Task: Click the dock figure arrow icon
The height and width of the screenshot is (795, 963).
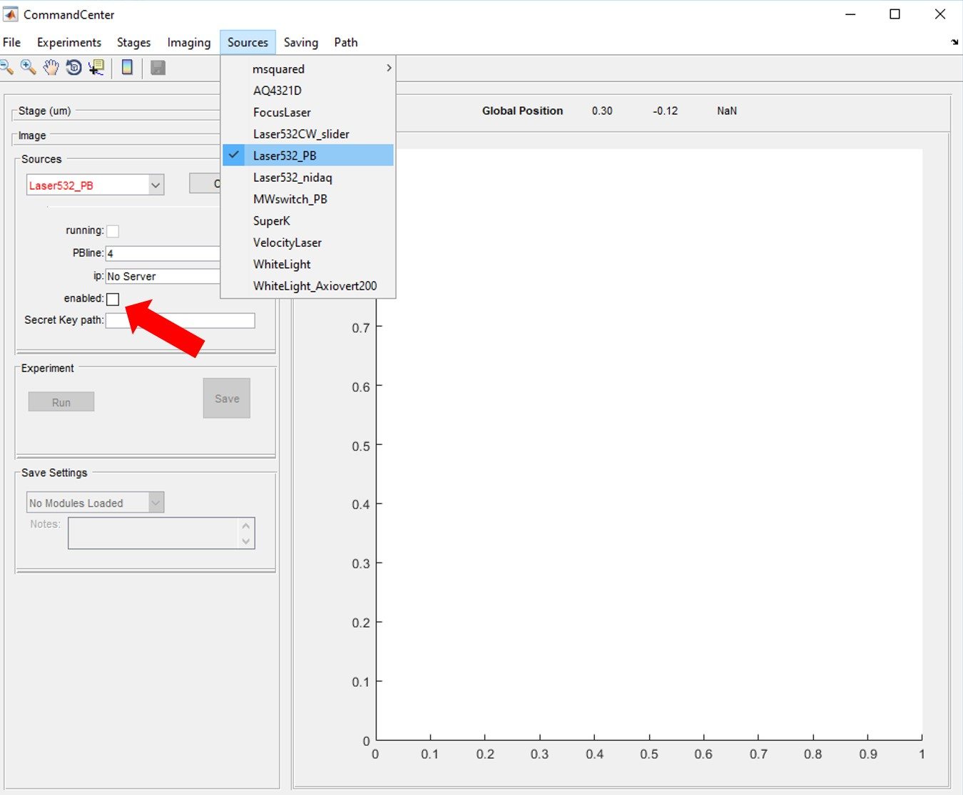Action: pos(955,42)
